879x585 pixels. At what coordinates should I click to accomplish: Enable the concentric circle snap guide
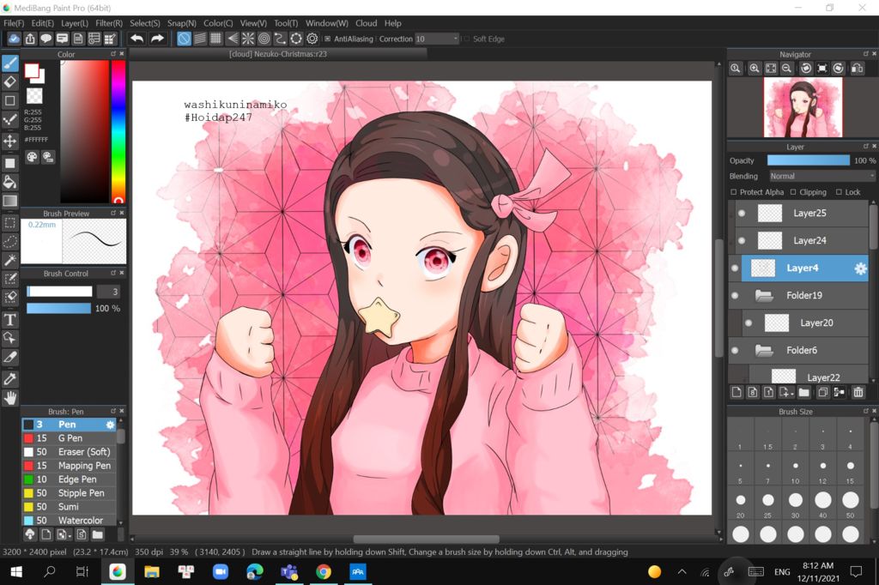(264, 39)
